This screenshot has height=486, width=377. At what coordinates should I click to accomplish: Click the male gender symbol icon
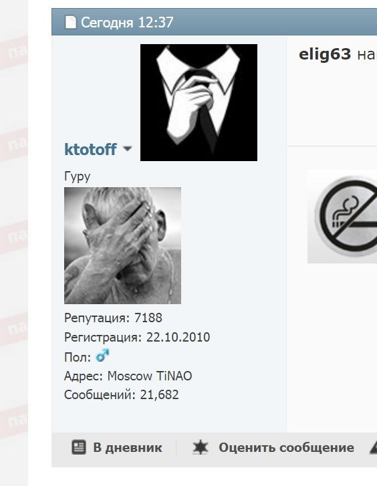pos(102,356)
